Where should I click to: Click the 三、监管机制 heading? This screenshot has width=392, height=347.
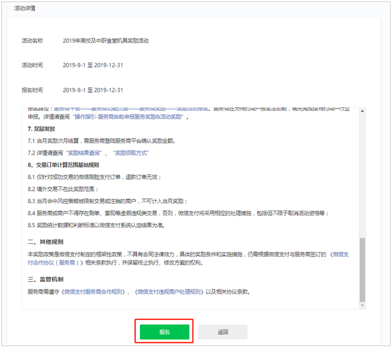point(45,279)
